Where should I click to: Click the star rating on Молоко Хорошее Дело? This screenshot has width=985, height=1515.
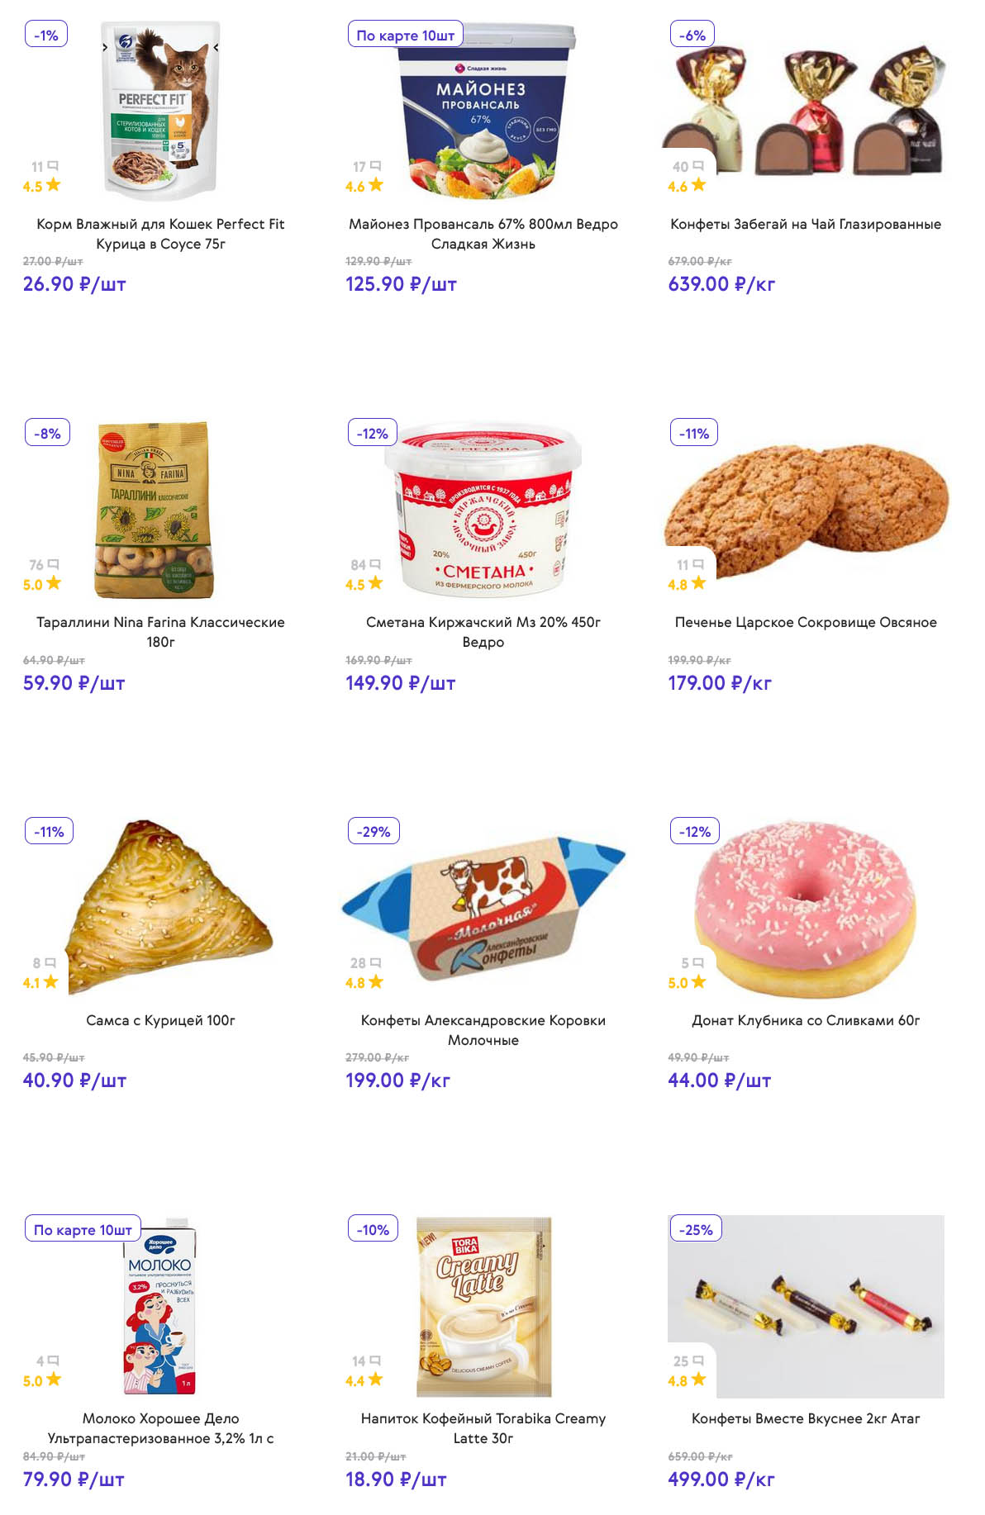(54, 1379)
